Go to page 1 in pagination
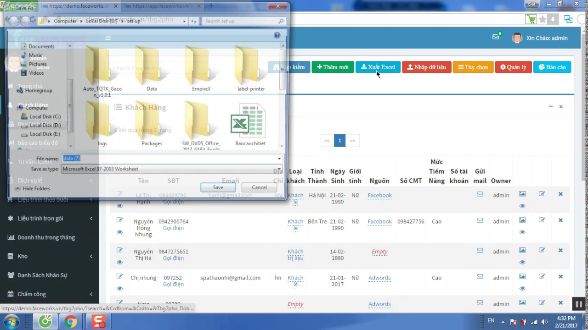588x330 pixels. [339, 141]
